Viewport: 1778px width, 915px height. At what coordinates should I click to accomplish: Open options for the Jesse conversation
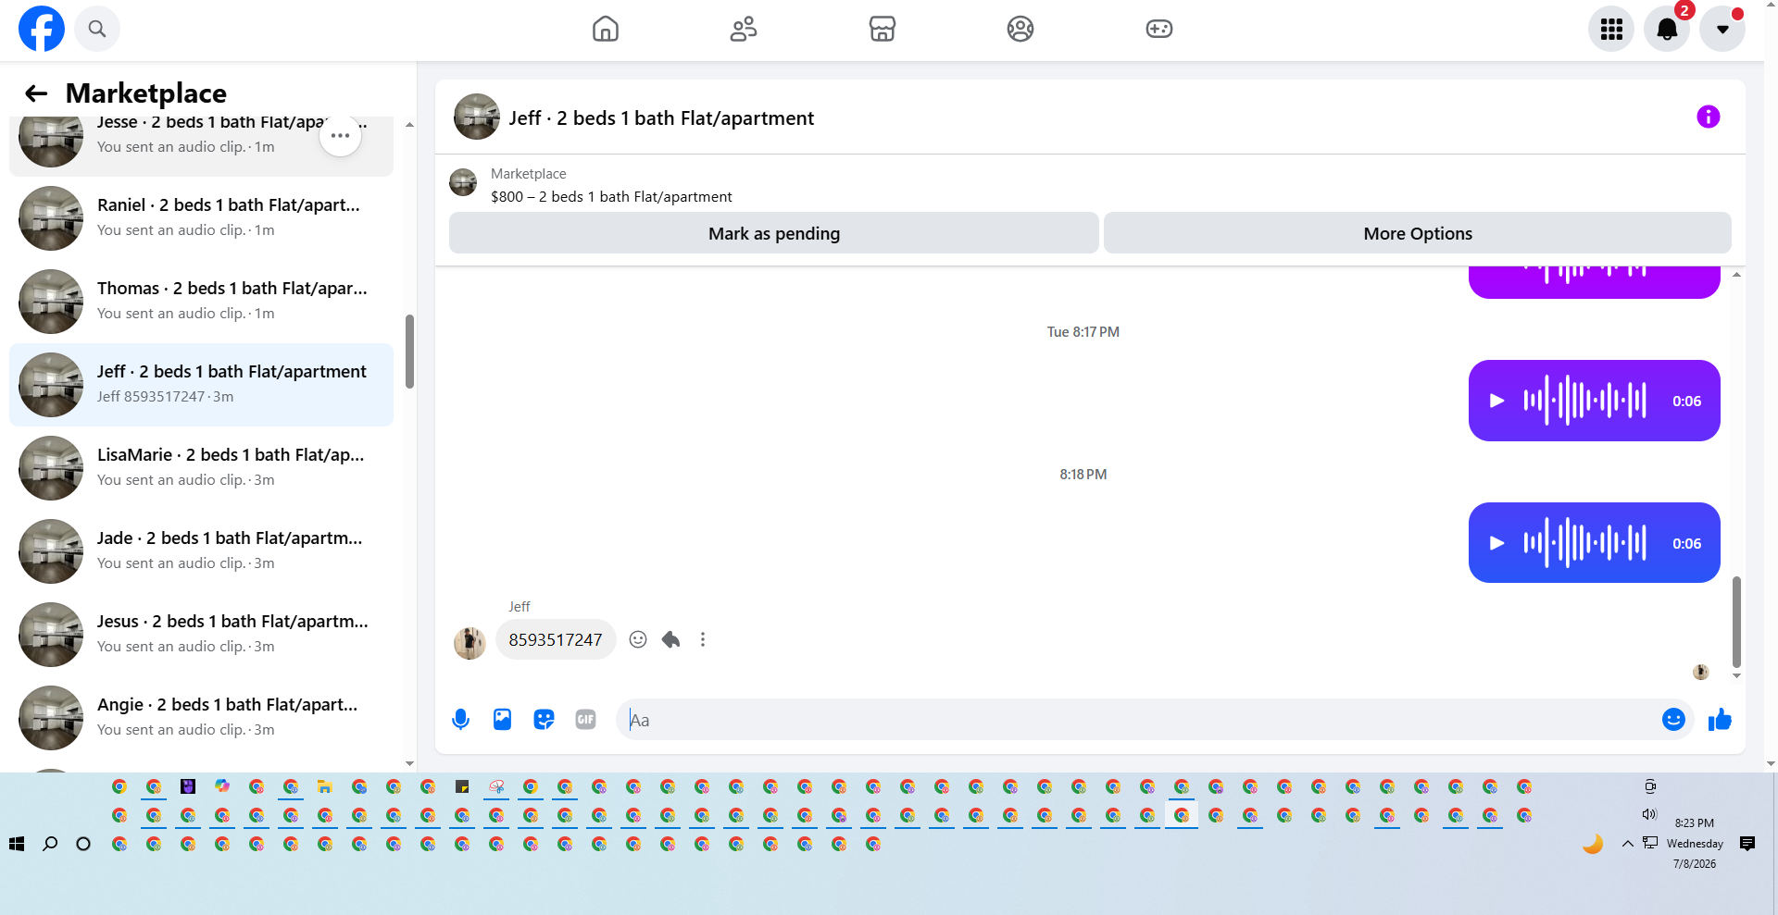(x=341, y=136)
